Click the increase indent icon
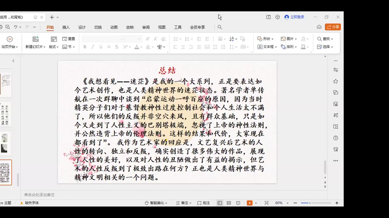Screen dimensions: 389x218 tap(207, 39)
